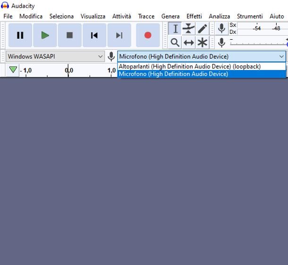This screenshot has height=265, width=288.
Task: Open the Attività menu
Action: pos(122,16)
